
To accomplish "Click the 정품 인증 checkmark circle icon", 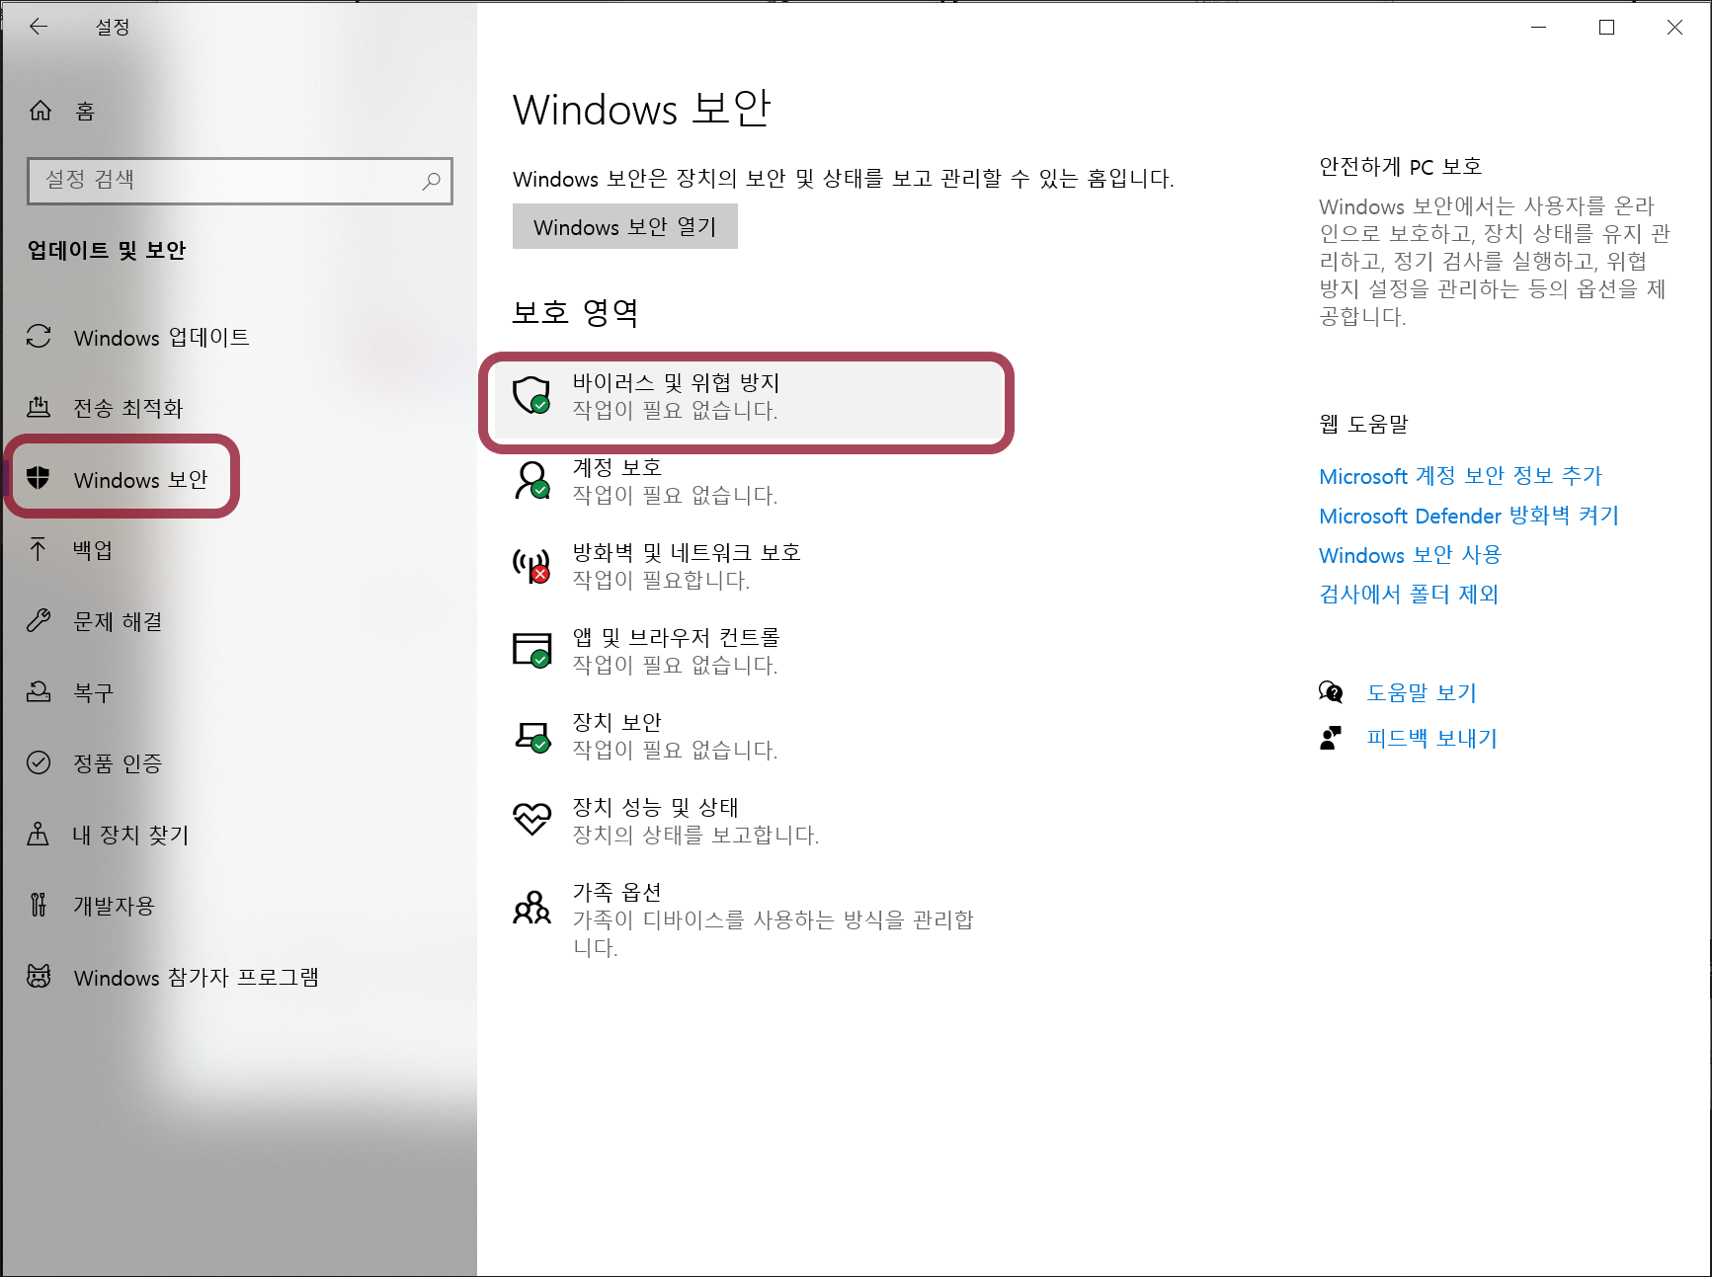I will tap(39, 762).
